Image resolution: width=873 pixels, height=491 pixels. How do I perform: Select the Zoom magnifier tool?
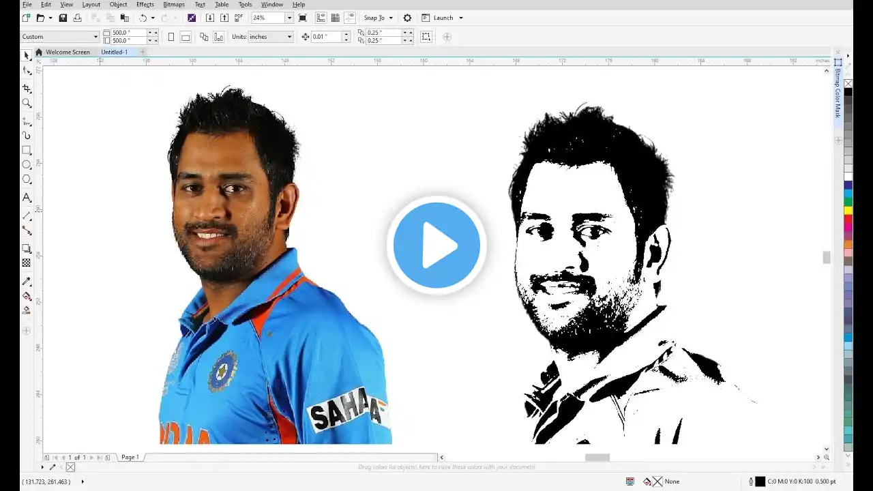pos(27,103)
